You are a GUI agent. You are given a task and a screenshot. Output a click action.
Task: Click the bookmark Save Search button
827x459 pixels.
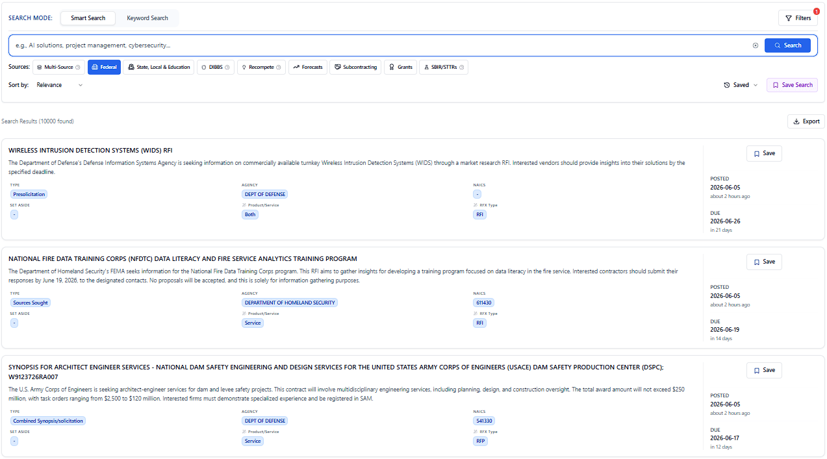(x=792, y=85)
